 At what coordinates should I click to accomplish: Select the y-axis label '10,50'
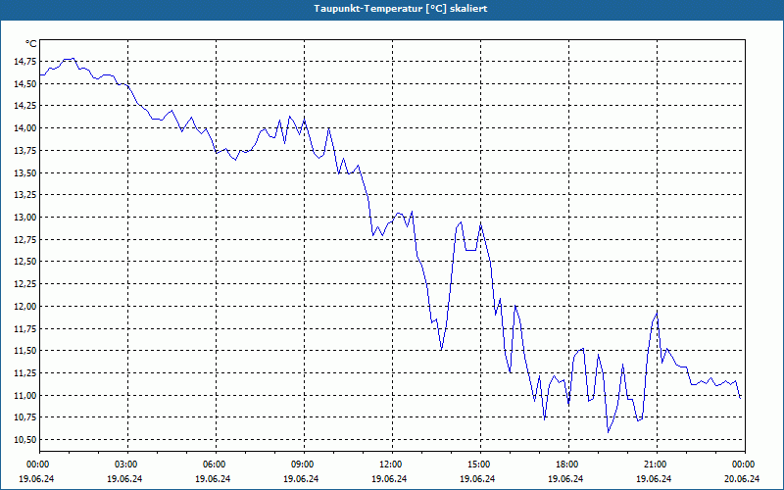25,440
